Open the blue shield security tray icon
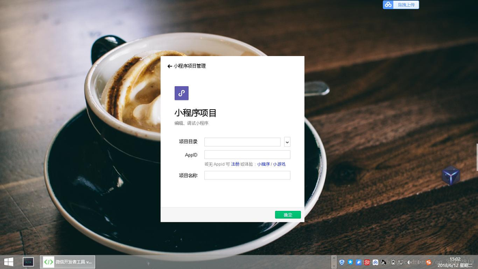Screen dimensions: 478x269 [x=341, y=262]
